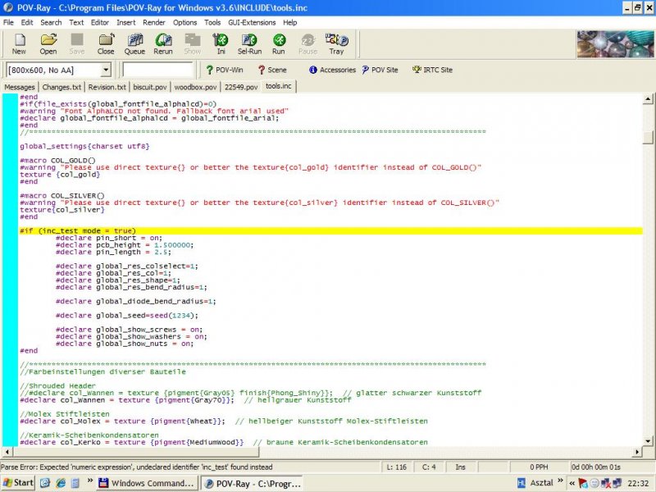The height and width of the screenshot is (492, 656).
Task: Open the Render menu
Action: pos(154,23)
